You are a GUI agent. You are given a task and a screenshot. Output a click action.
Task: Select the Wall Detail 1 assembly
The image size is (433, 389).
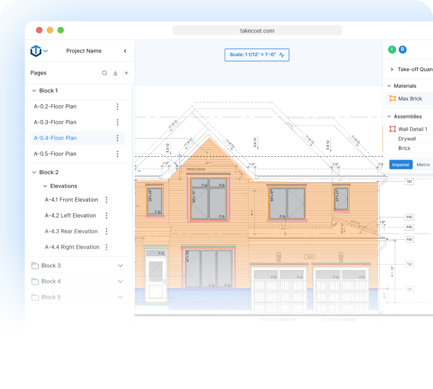coord(412,129)
